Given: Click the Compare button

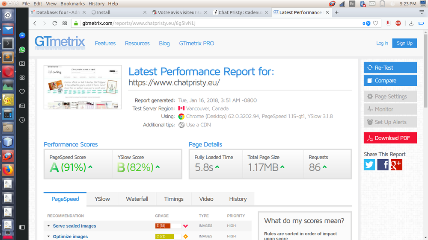Looking at the screenshot, I should point(390,80).
